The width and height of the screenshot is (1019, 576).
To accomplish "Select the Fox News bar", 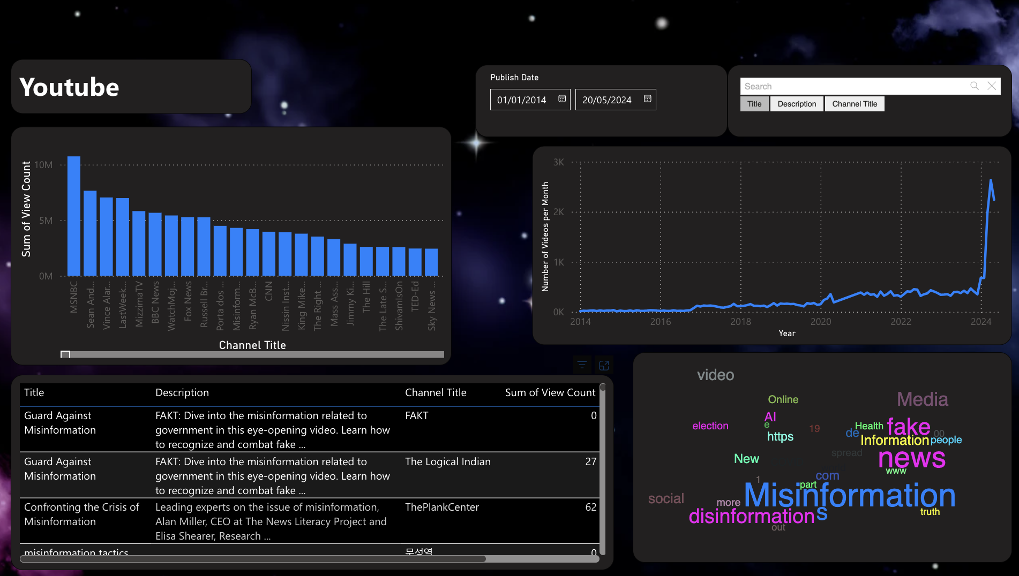I will tap(188, 247).
